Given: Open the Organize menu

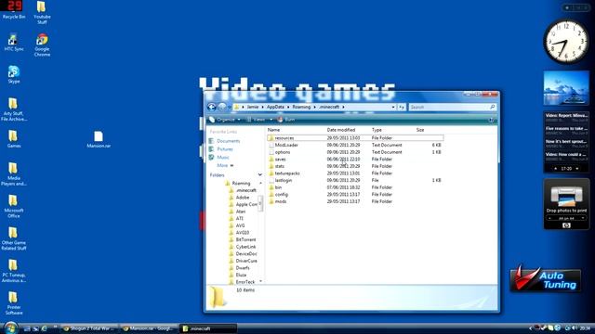Looking at the screenshot, I should (x=225, y=120).
